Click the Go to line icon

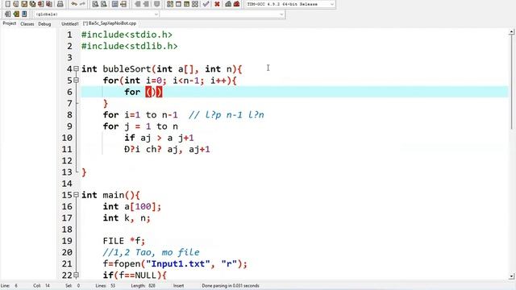tap(123, 4)
